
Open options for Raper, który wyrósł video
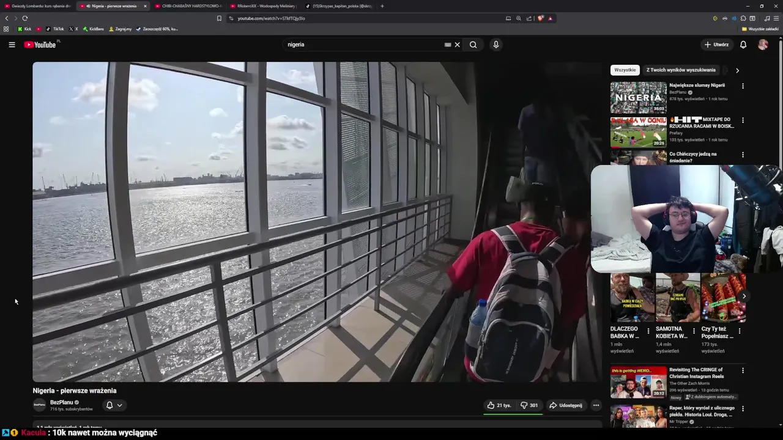[x=743, y=409]
